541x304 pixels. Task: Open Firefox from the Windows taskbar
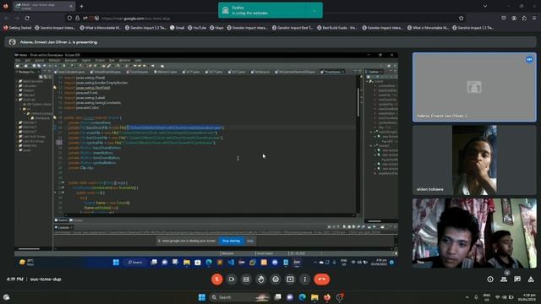[x=327, y=297]
